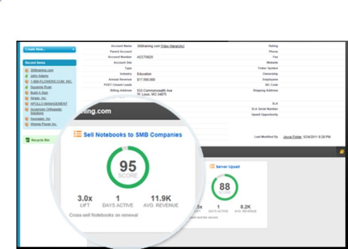Click the yellow icon on the dark section bar
Screen dimensions: 348x249
point(342,152)
